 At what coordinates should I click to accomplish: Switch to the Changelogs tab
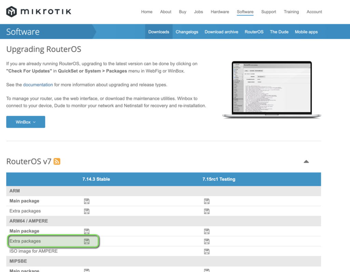pyautogui.click(x=187, y=31)
